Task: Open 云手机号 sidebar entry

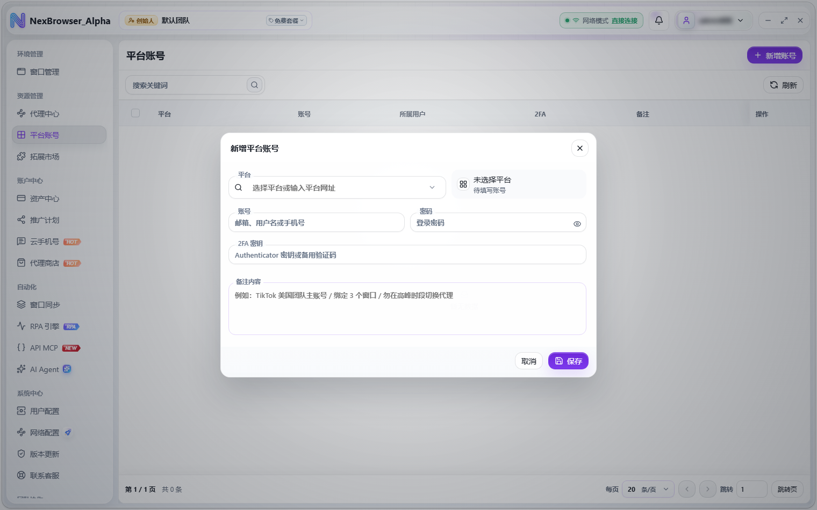Action: [59, 241]
